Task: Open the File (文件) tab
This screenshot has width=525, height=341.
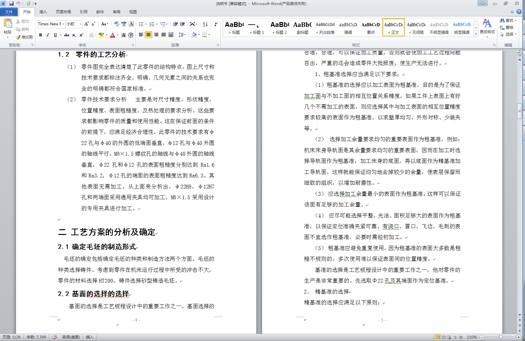Action: 9,12
